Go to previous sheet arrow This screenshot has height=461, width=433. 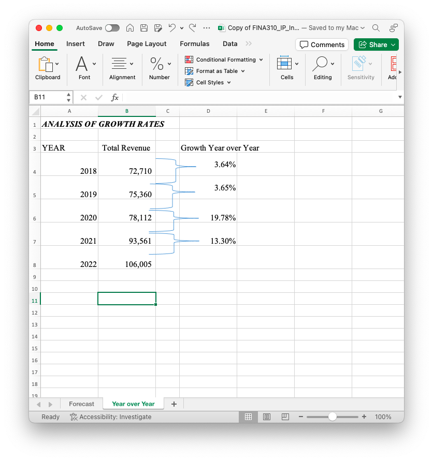(x=38, y=404)
